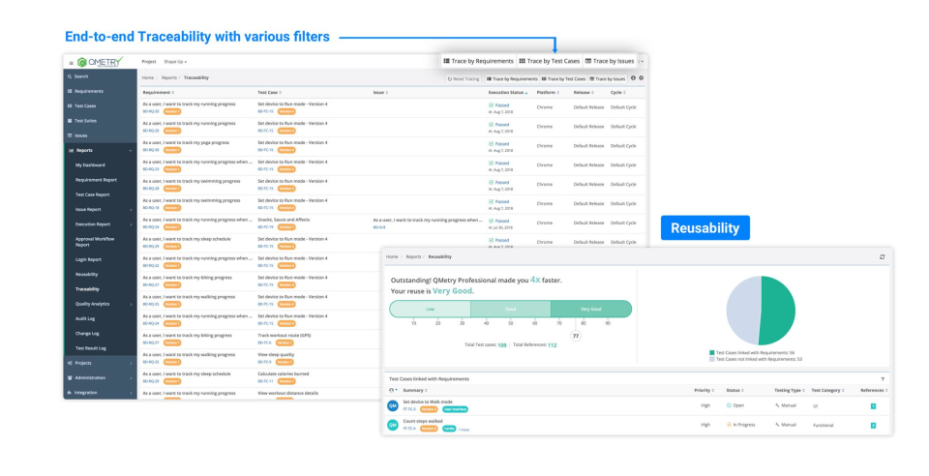
Task: Open Approval Workflow Report
Action: pos(95,242)
